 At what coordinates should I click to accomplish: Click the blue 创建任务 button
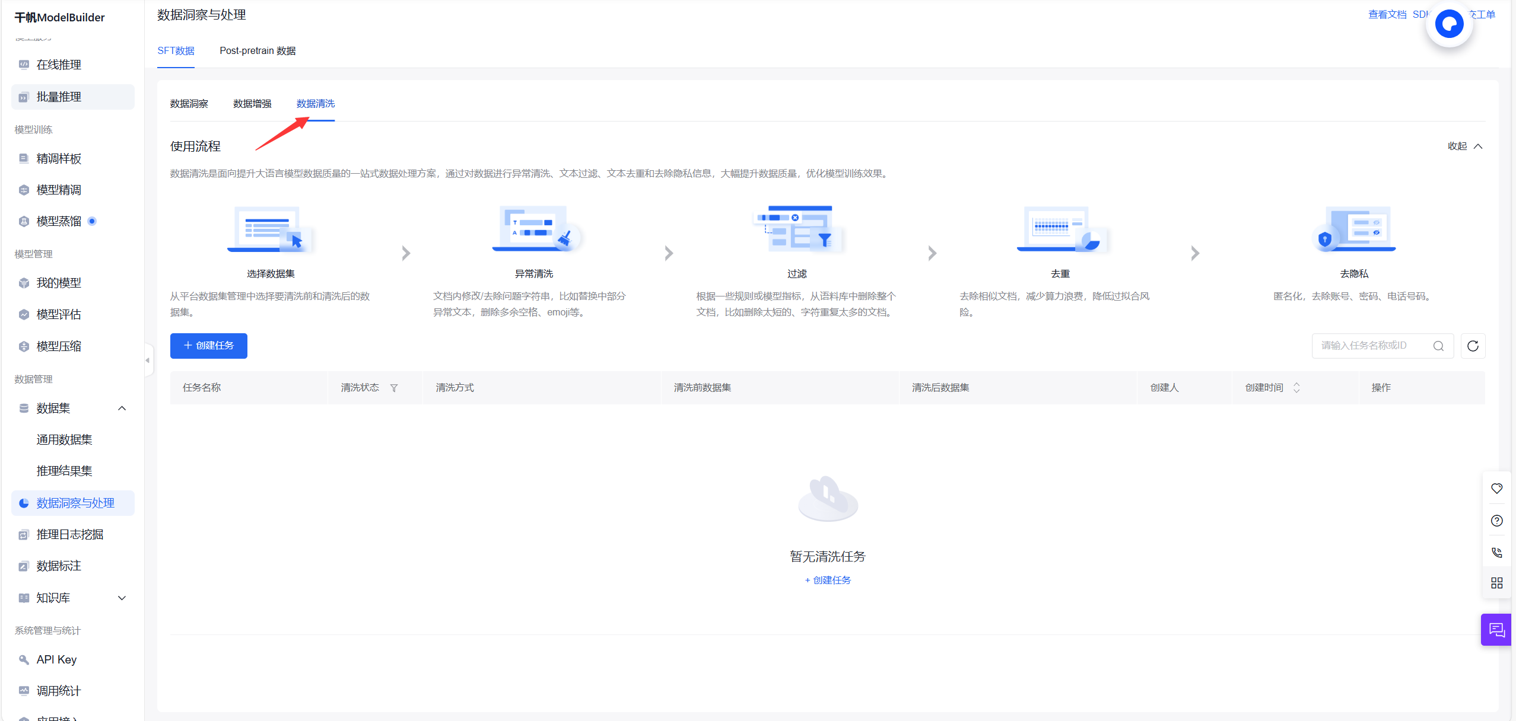(208, 346)
